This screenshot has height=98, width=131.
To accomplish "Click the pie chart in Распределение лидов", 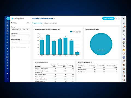I will [101, 44].
